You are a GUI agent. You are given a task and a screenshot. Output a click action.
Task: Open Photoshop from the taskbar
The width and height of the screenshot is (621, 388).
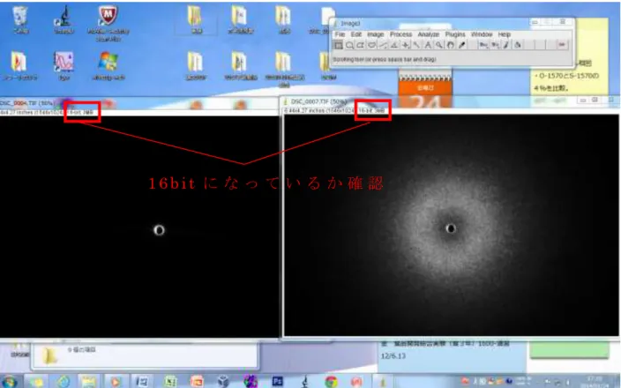(x=278, y=382)
